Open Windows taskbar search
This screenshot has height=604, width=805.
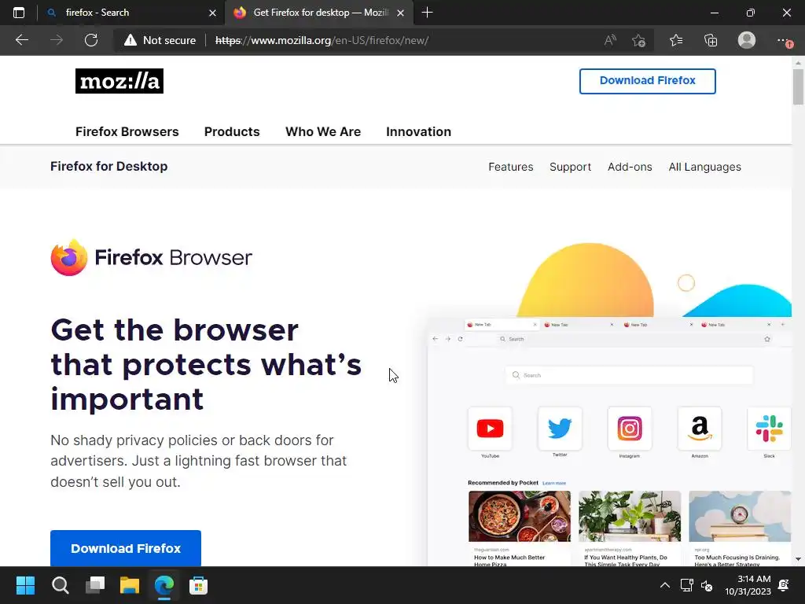click(60, 585)
